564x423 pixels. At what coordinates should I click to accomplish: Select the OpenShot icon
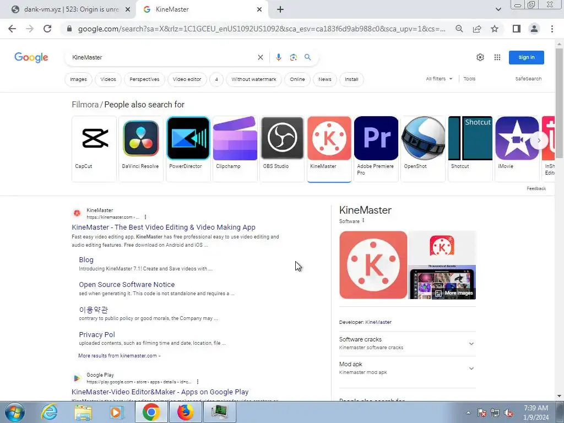(423, 138)
